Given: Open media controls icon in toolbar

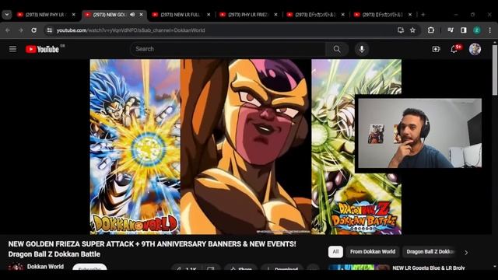Looking at the screenshot, I should 451,30.
